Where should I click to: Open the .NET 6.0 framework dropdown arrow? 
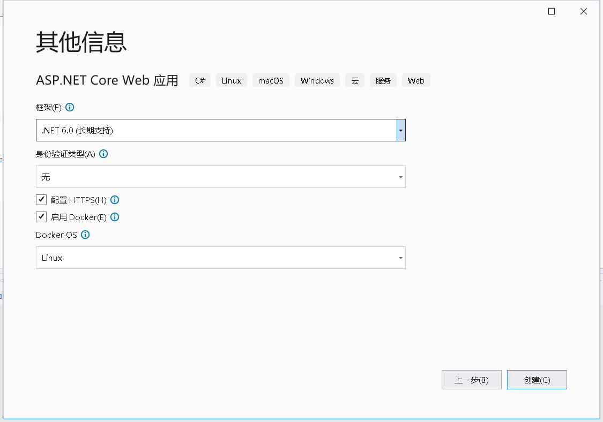[x=401, y=130]
